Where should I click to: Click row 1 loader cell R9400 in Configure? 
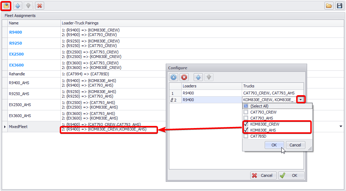pos(212,93)
